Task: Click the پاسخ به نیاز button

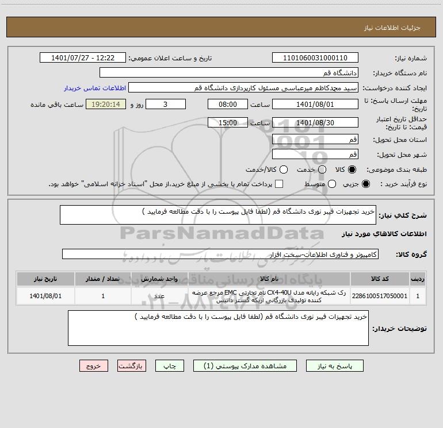Action: 335,366
